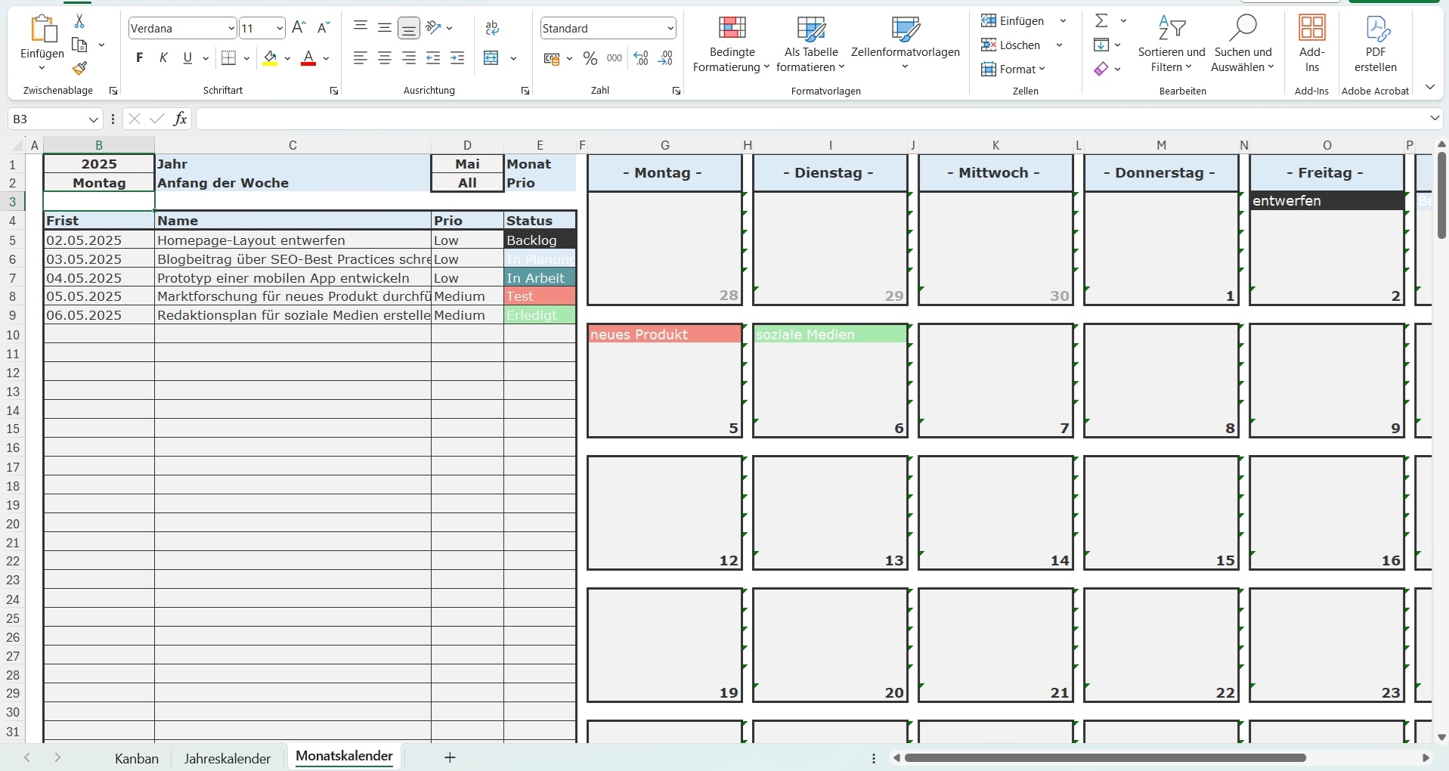Center text horizontally

tap(385, 58)
